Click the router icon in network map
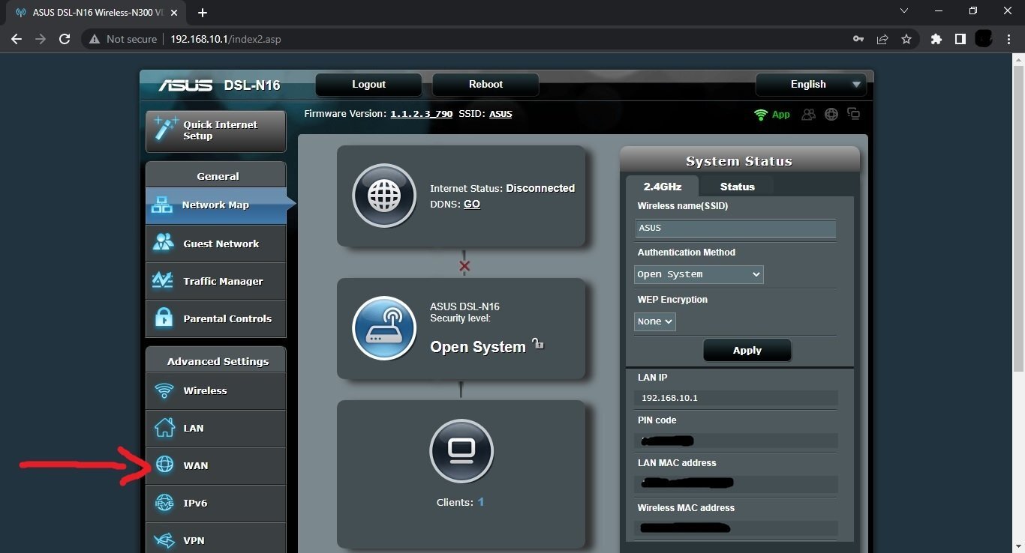1025x553 pixels. (384, 328)
